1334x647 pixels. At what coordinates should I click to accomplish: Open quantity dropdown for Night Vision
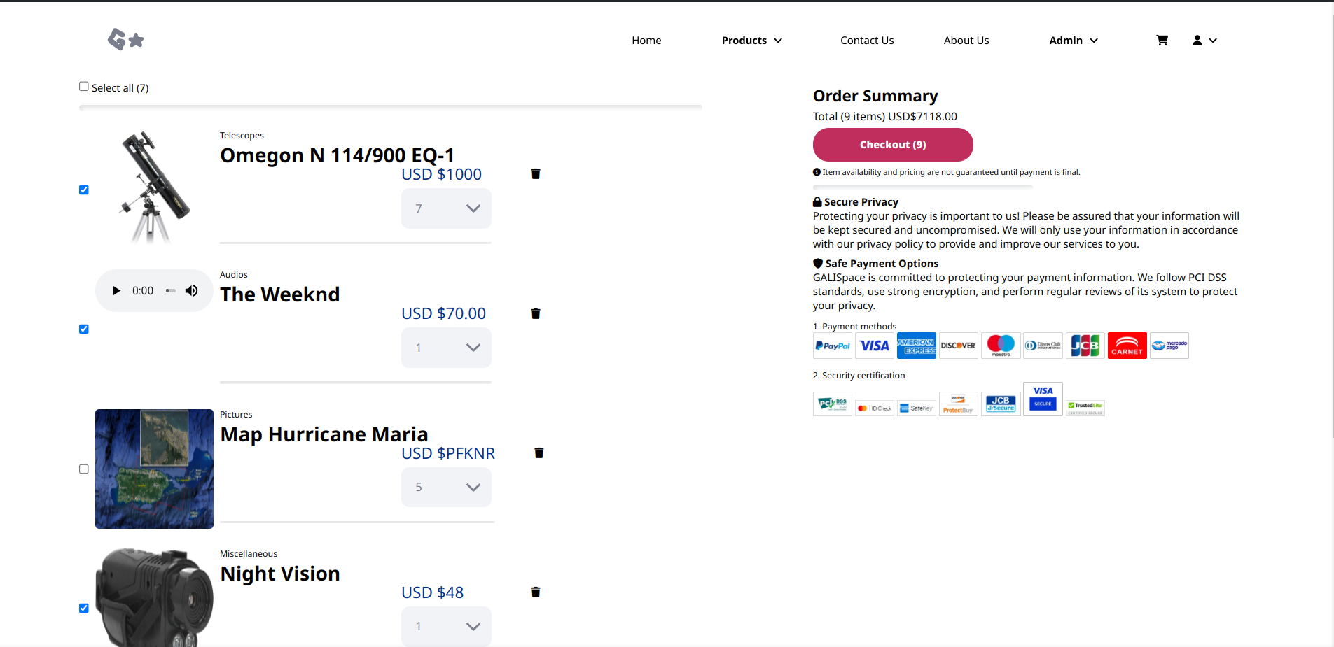(x=446, y=626)
